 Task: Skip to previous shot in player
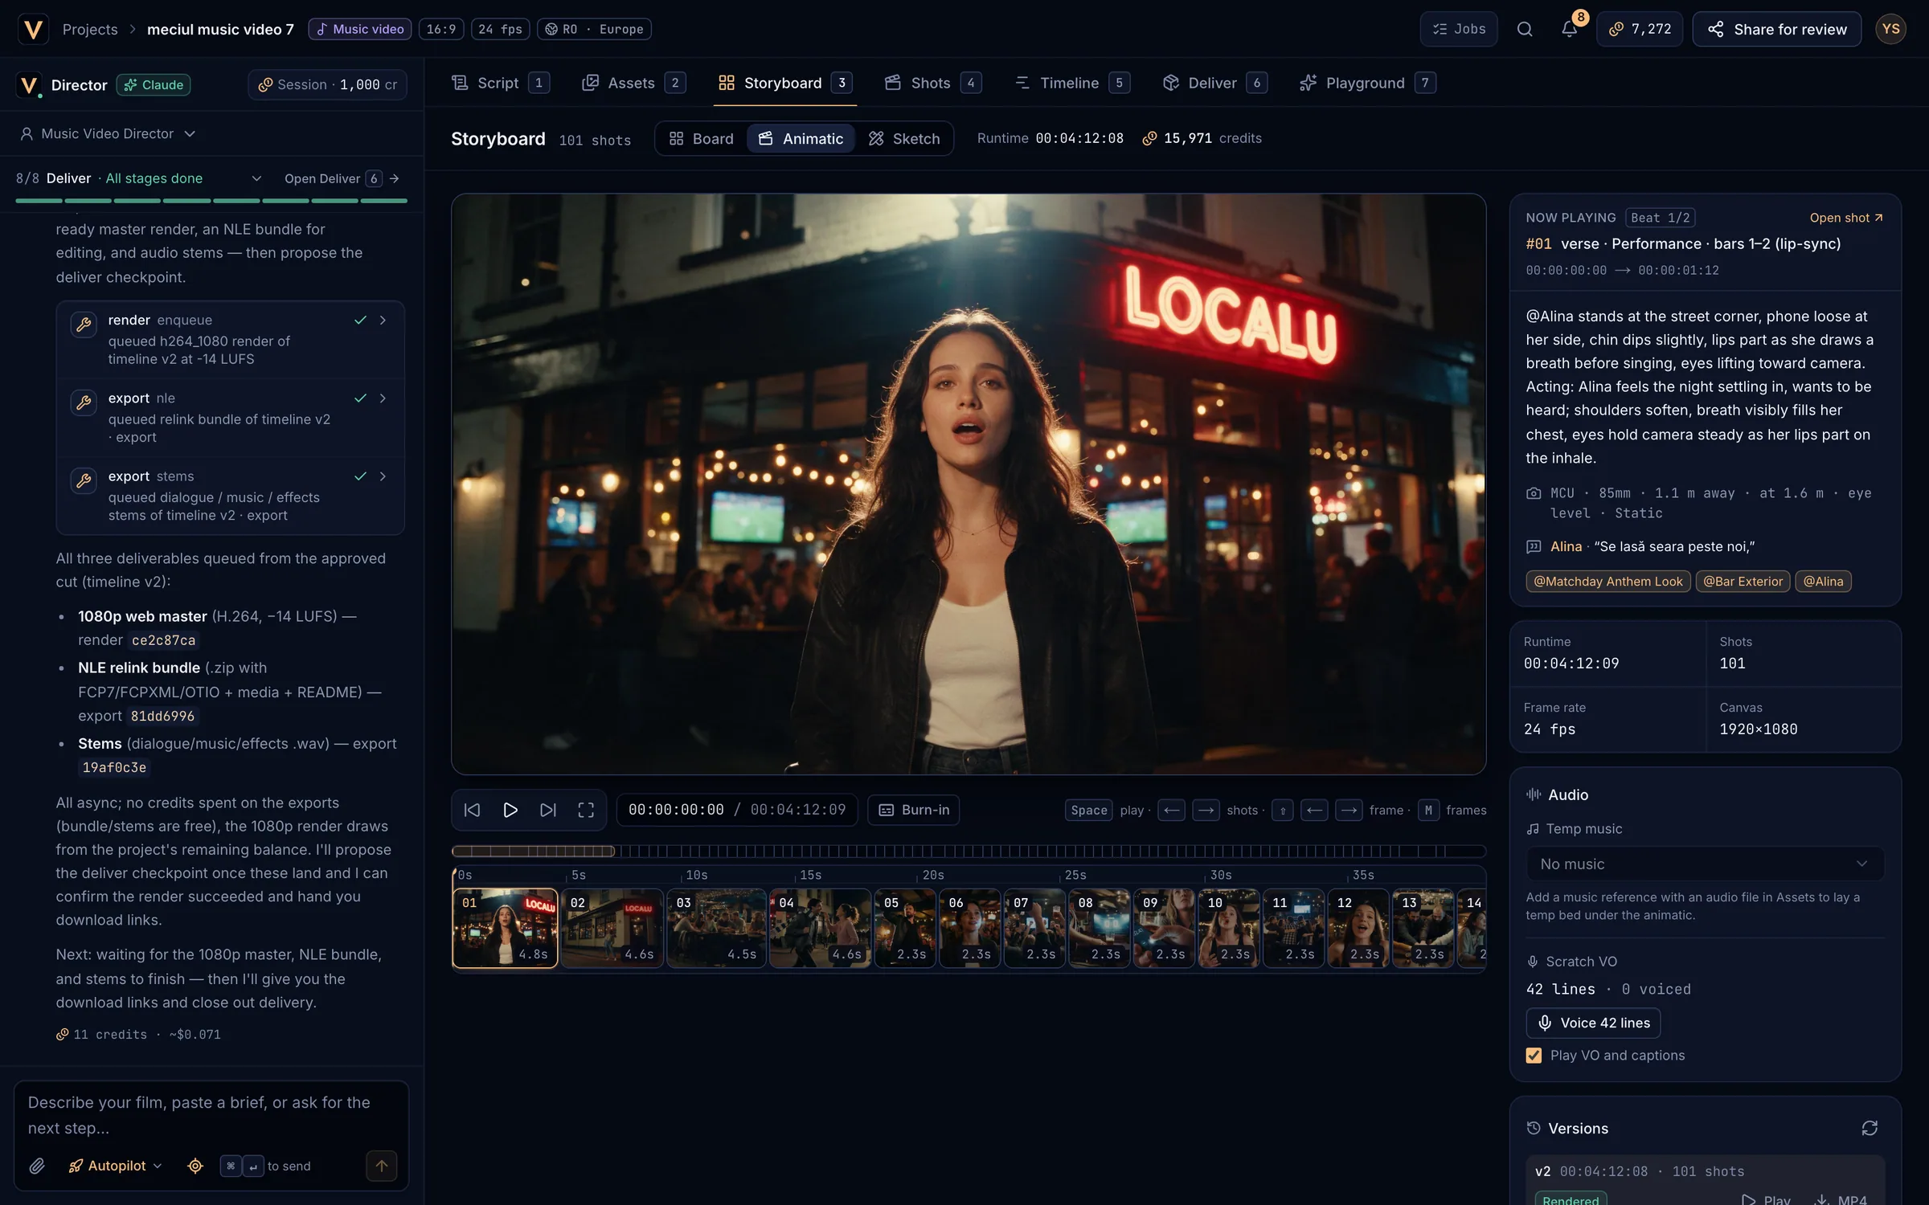pyautogui.click(x=472, y=810)
